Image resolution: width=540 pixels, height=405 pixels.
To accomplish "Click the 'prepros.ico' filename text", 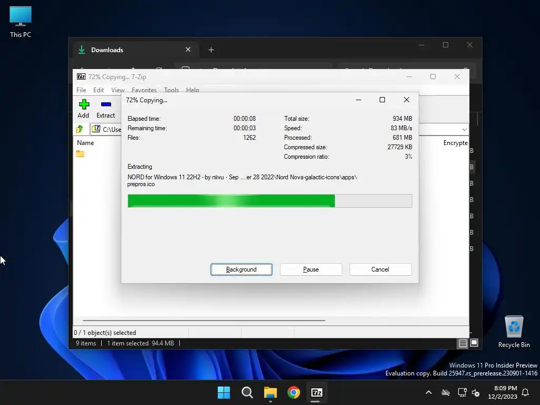I will tap(141, 184).
